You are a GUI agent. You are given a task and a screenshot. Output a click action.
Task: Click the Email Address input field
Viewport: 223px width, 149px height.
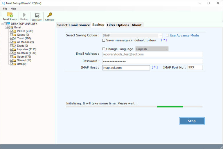click(x=152, y=54)
